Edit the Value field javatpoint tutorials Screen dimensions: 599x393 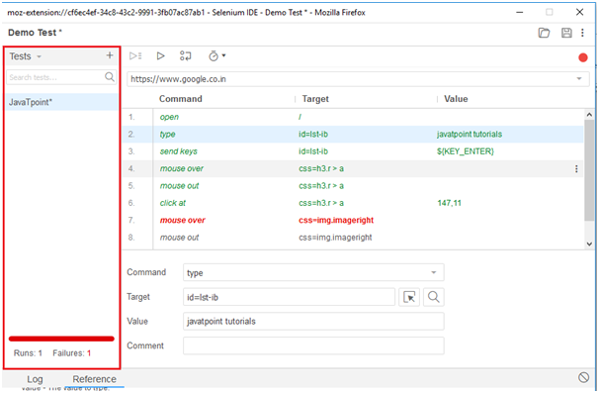click(x=313, y=322)
